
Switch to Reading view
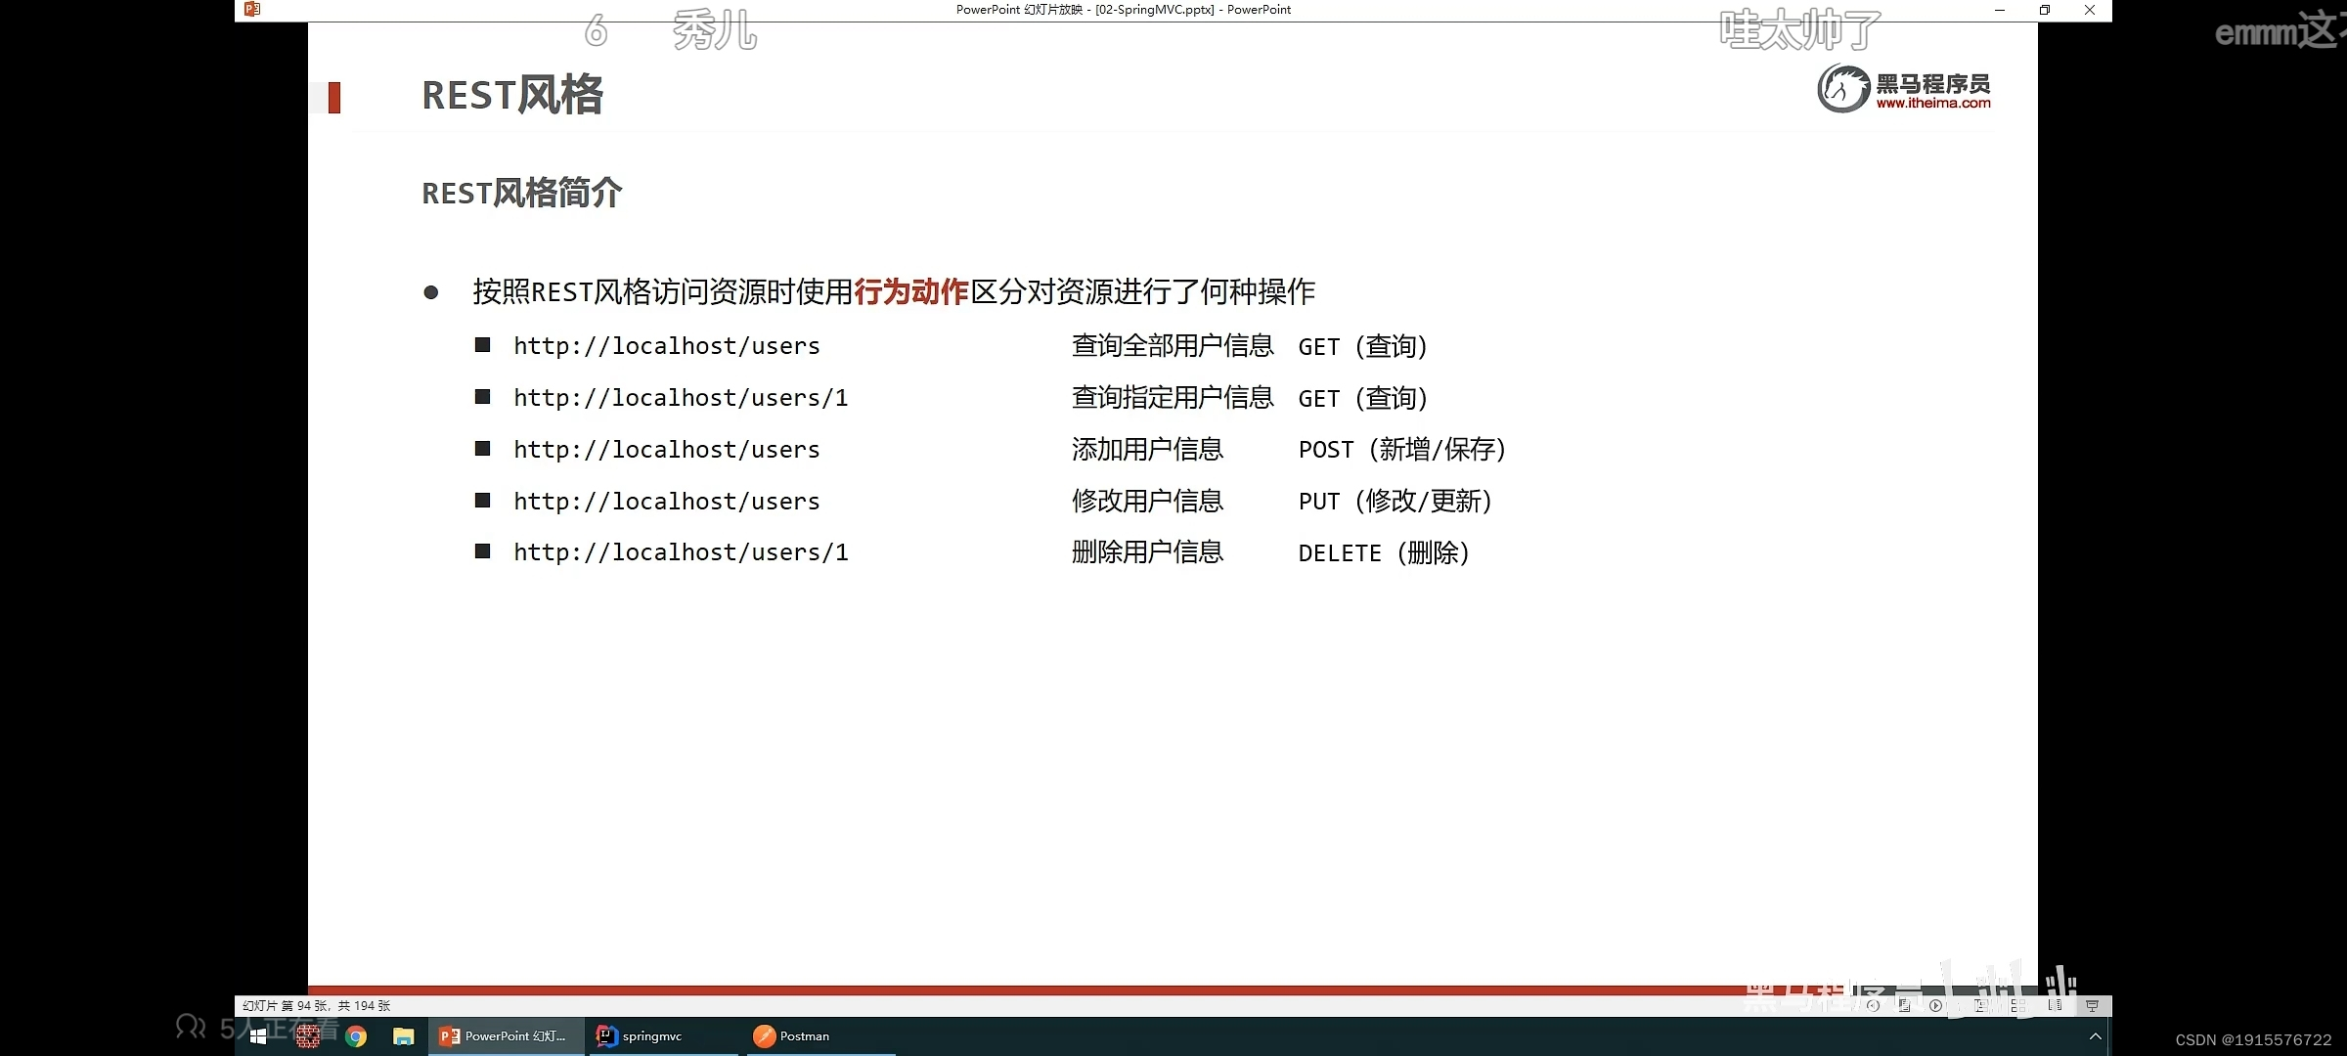tap(2055, 1005)
